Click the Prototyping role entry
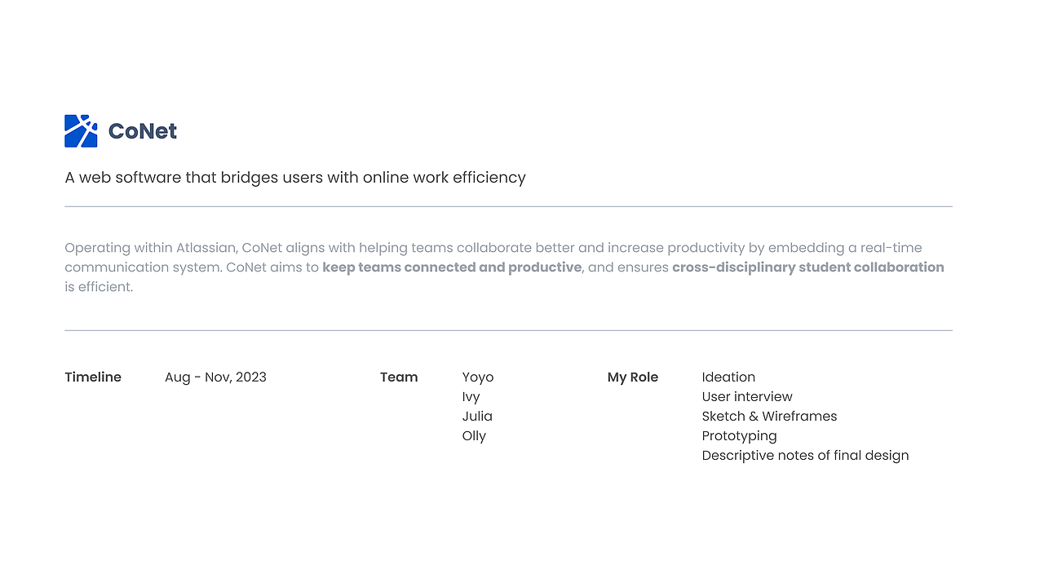1044x587 pixels. coord(739,436)
